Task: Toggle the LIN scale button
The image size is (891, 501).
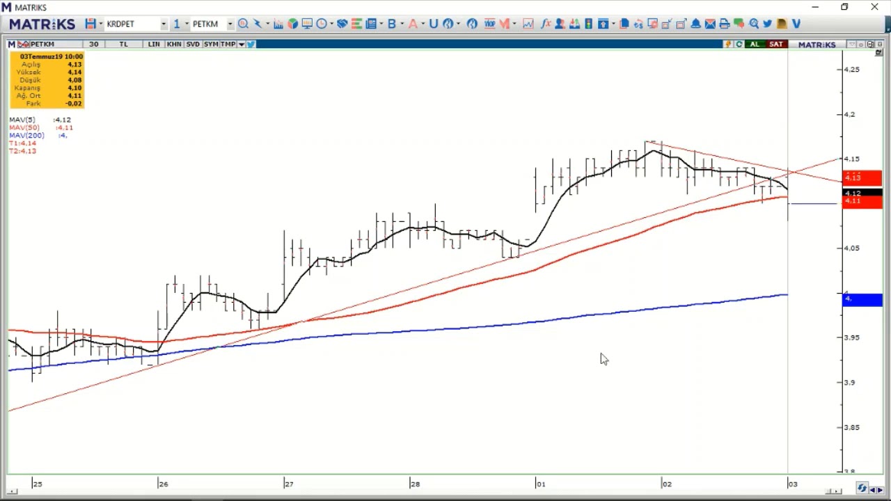Action: point(153,44)
